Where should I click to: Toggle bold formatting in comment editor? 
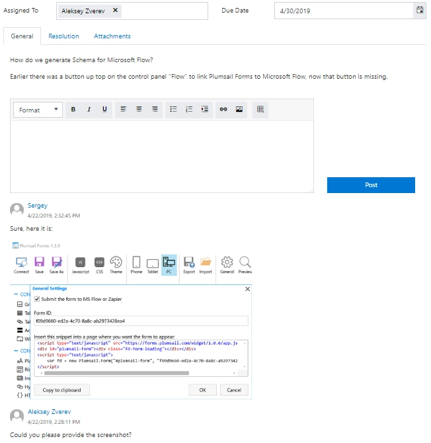73,110
